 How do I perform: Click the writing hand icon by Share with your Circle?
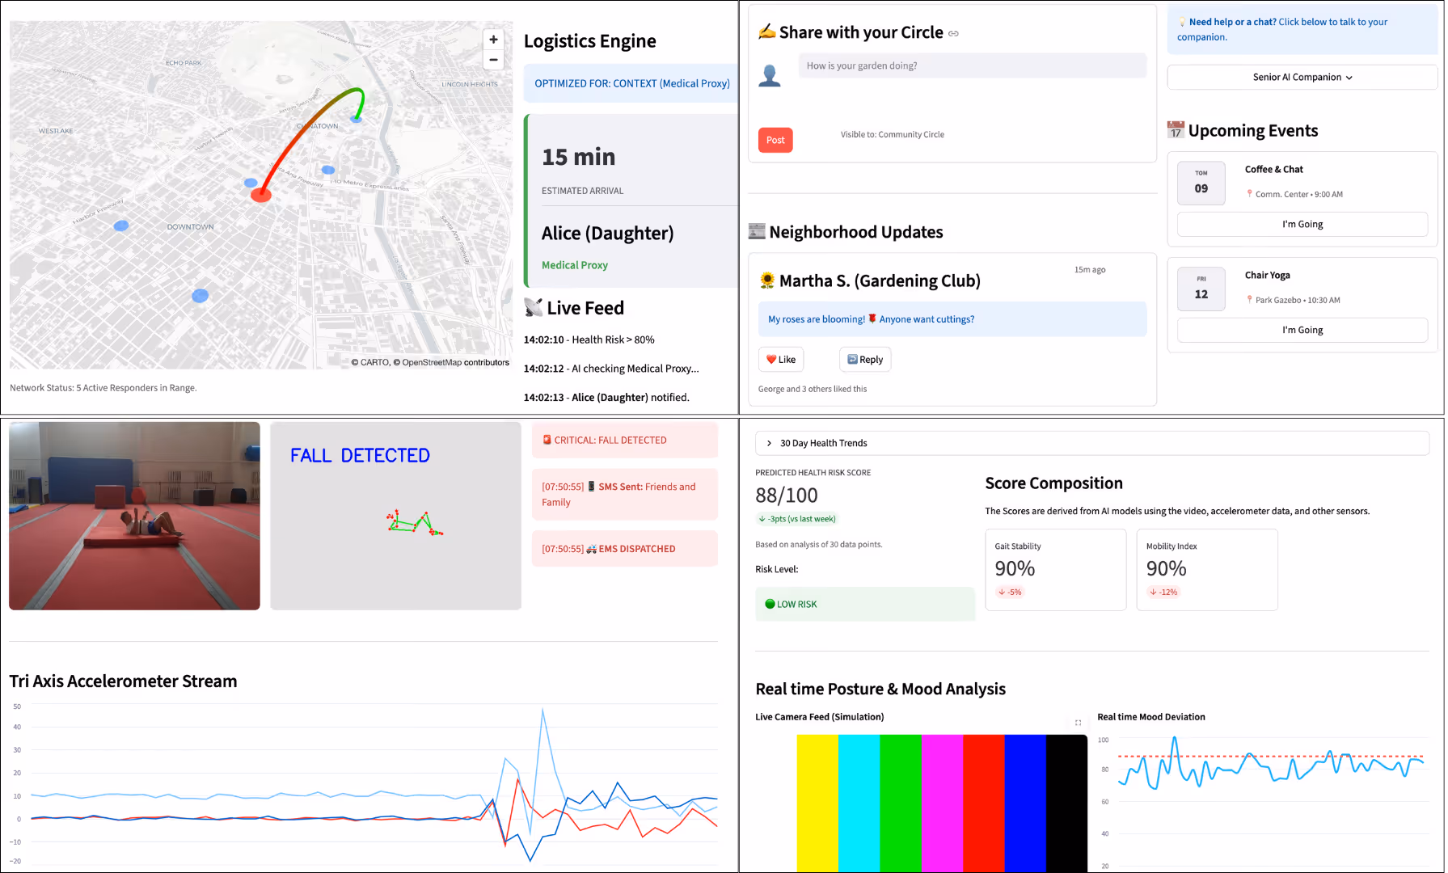click(x=766, y=32)
